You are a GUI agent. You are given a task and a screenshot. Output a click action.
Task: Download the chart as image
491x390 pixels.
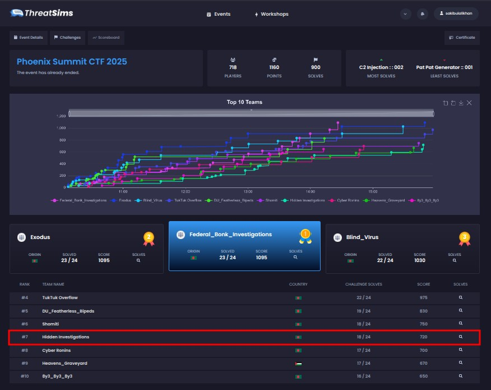coord(461,103)
